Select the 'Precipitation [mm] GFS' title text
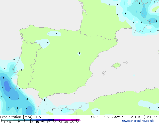The height and width of the screenshot is (123, 159). pyautogui.click(x=20, y=117)
